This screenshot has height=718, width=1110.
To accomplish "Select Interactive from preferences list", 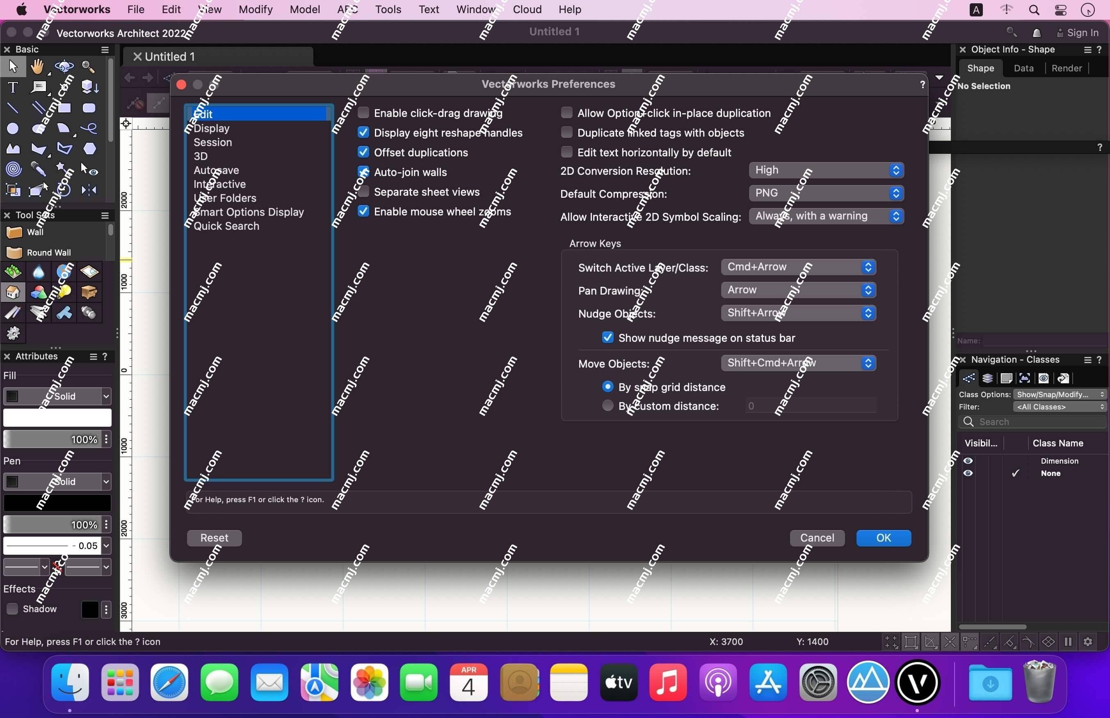I will click(x=219, y=184).
